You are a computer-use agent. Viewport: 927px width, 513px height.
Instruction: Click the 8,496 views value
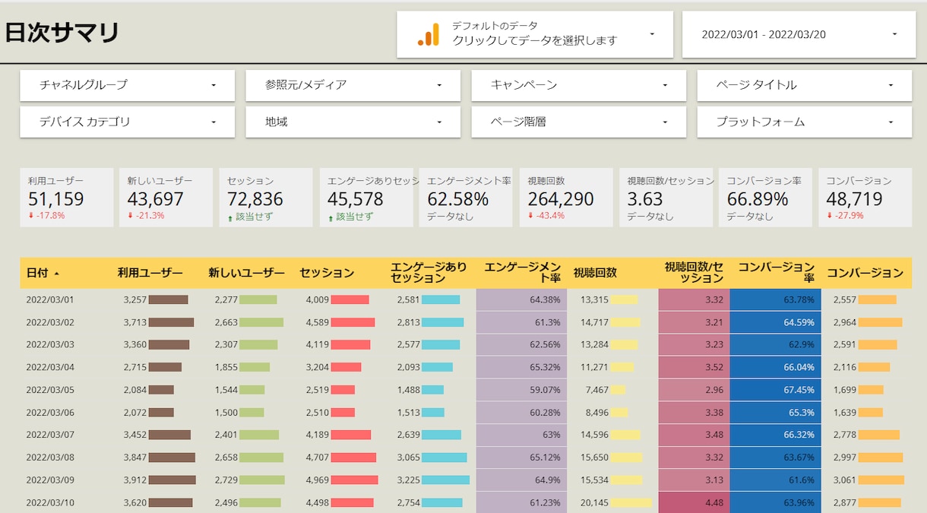[x=596, y=412]
